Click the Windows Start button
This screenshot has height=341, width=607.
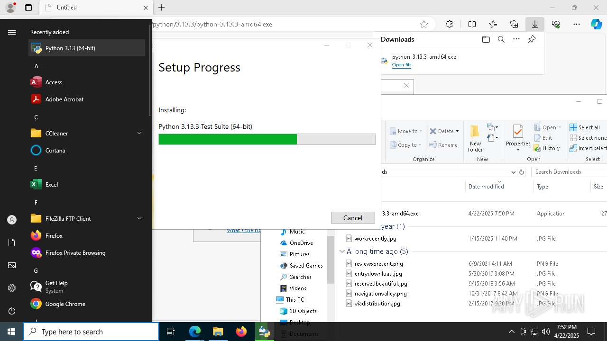click(11, 332)
